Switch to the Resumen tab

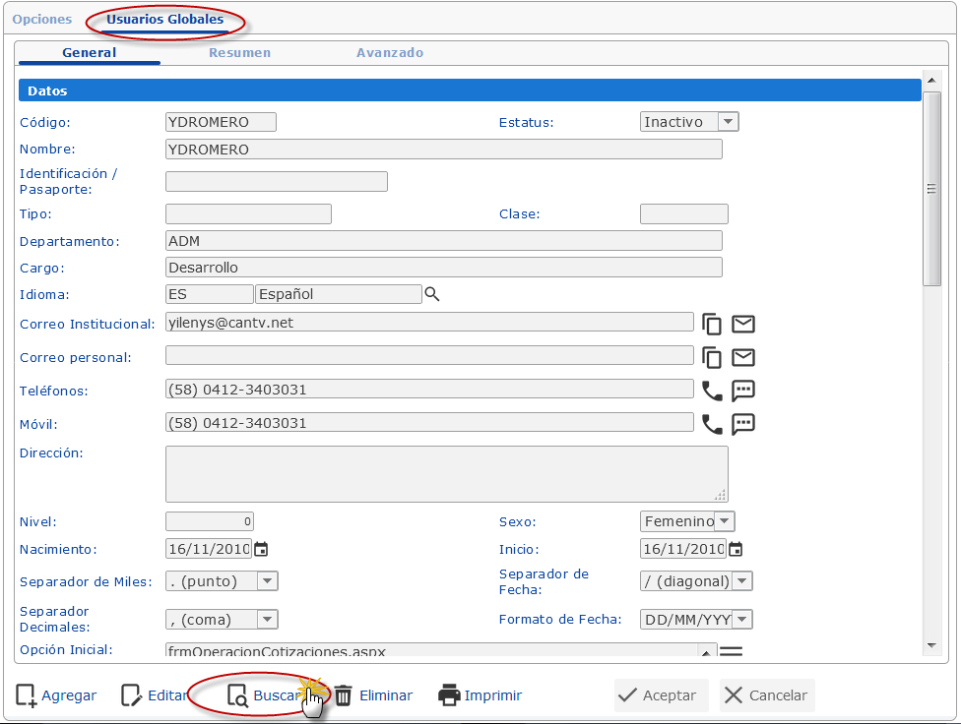click(241, 53)
